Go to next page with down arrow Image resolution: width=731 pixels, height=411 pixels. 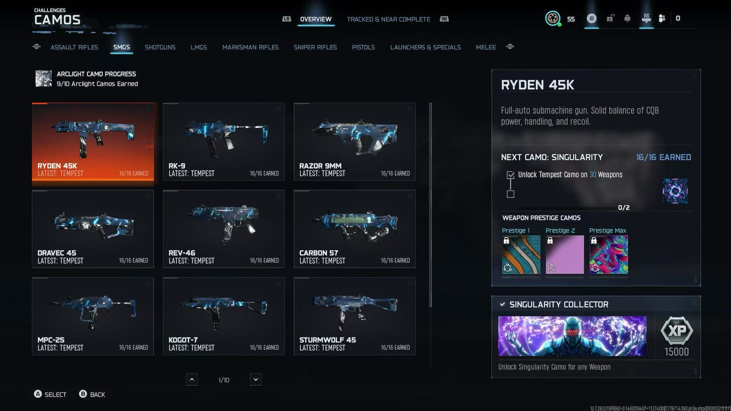point(256,379)
